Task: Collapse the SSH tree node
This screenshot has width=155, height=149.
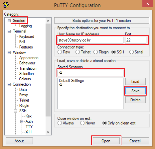Action: pos(15,111)
